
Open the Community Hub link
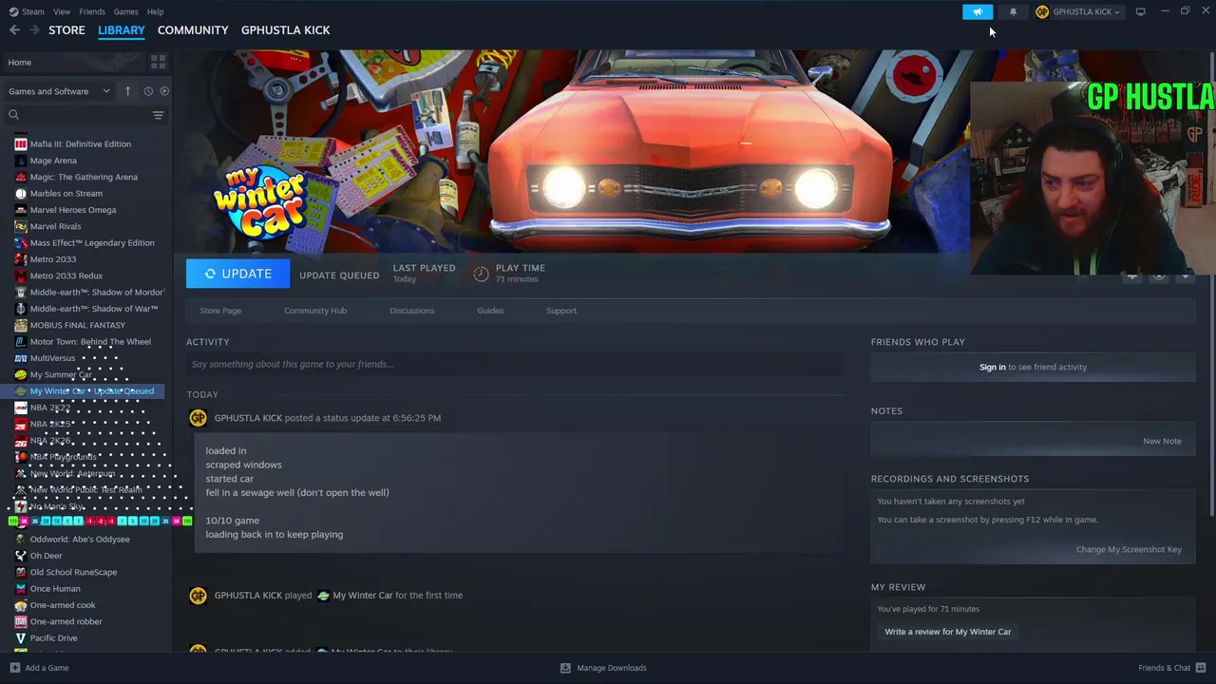[x=315, y=311]
